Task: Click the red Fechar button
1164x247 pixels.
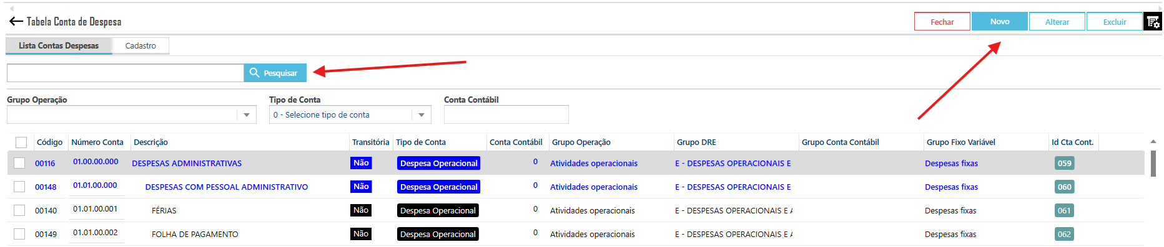Action: (x=942, y=22)
